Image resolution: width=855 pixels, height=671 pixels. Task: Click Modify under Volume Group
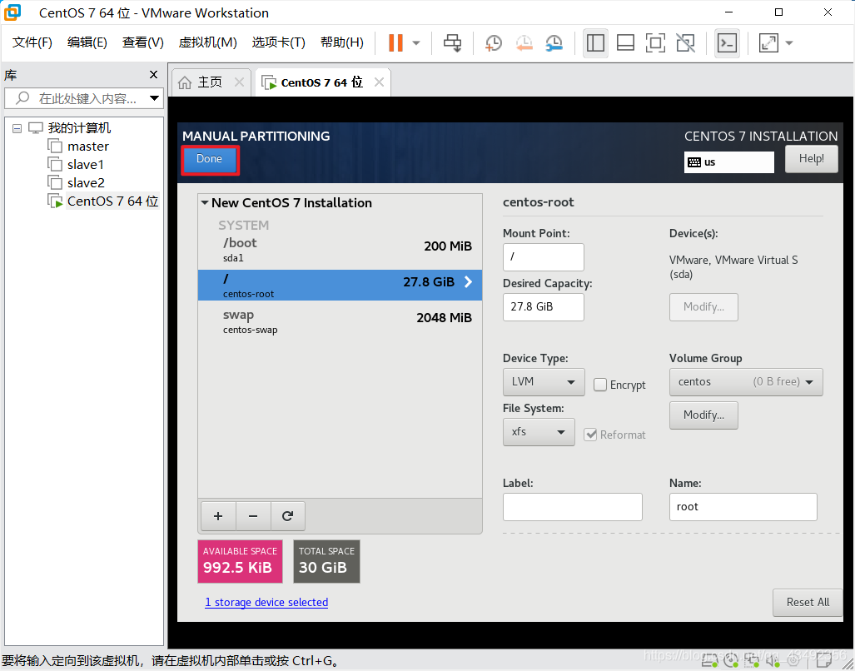coord(703,415)
